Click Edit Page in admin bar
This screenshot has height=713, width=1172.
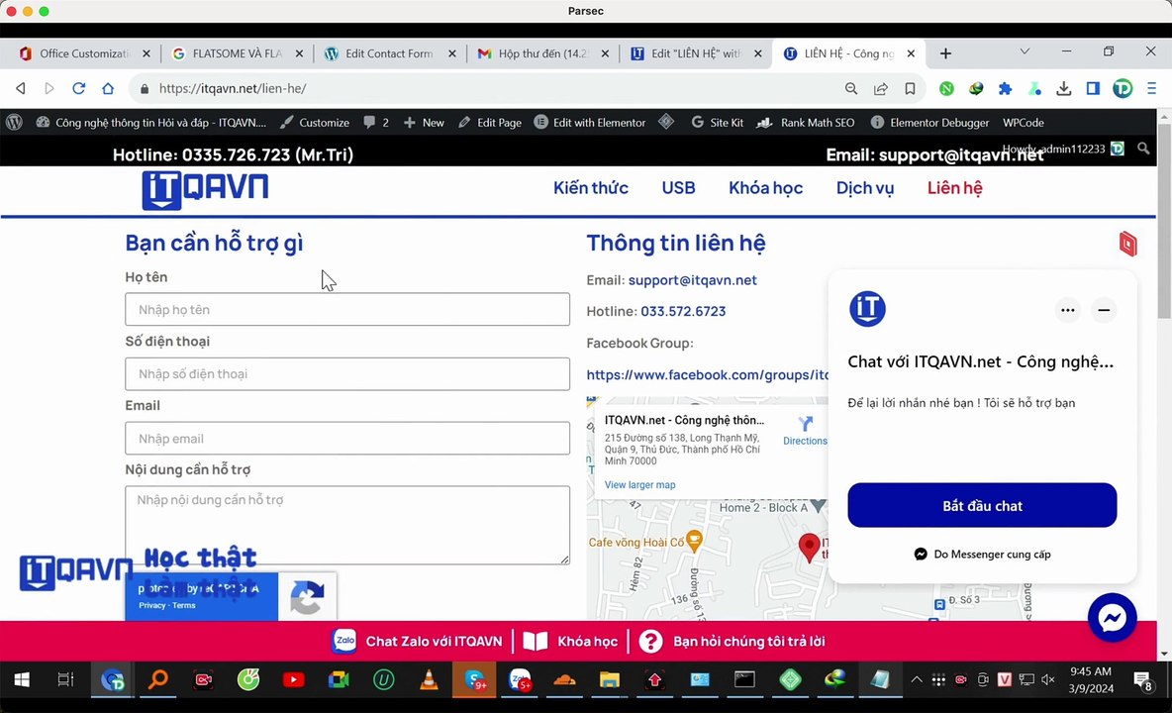490,123
